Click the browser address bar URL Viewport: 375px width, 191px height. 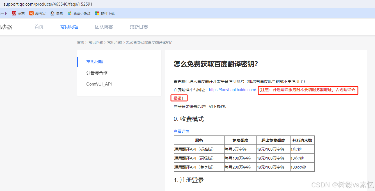pyautogui.click(x=48, y=4)
